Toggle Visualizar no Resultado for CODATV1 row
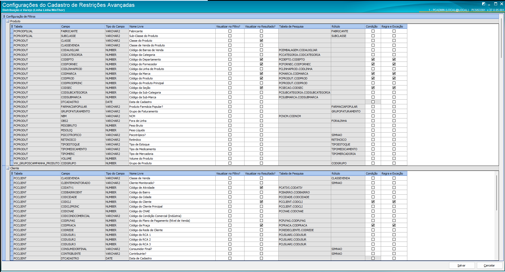The height and width of the screenshot is (272, 505). coord(261,188)
